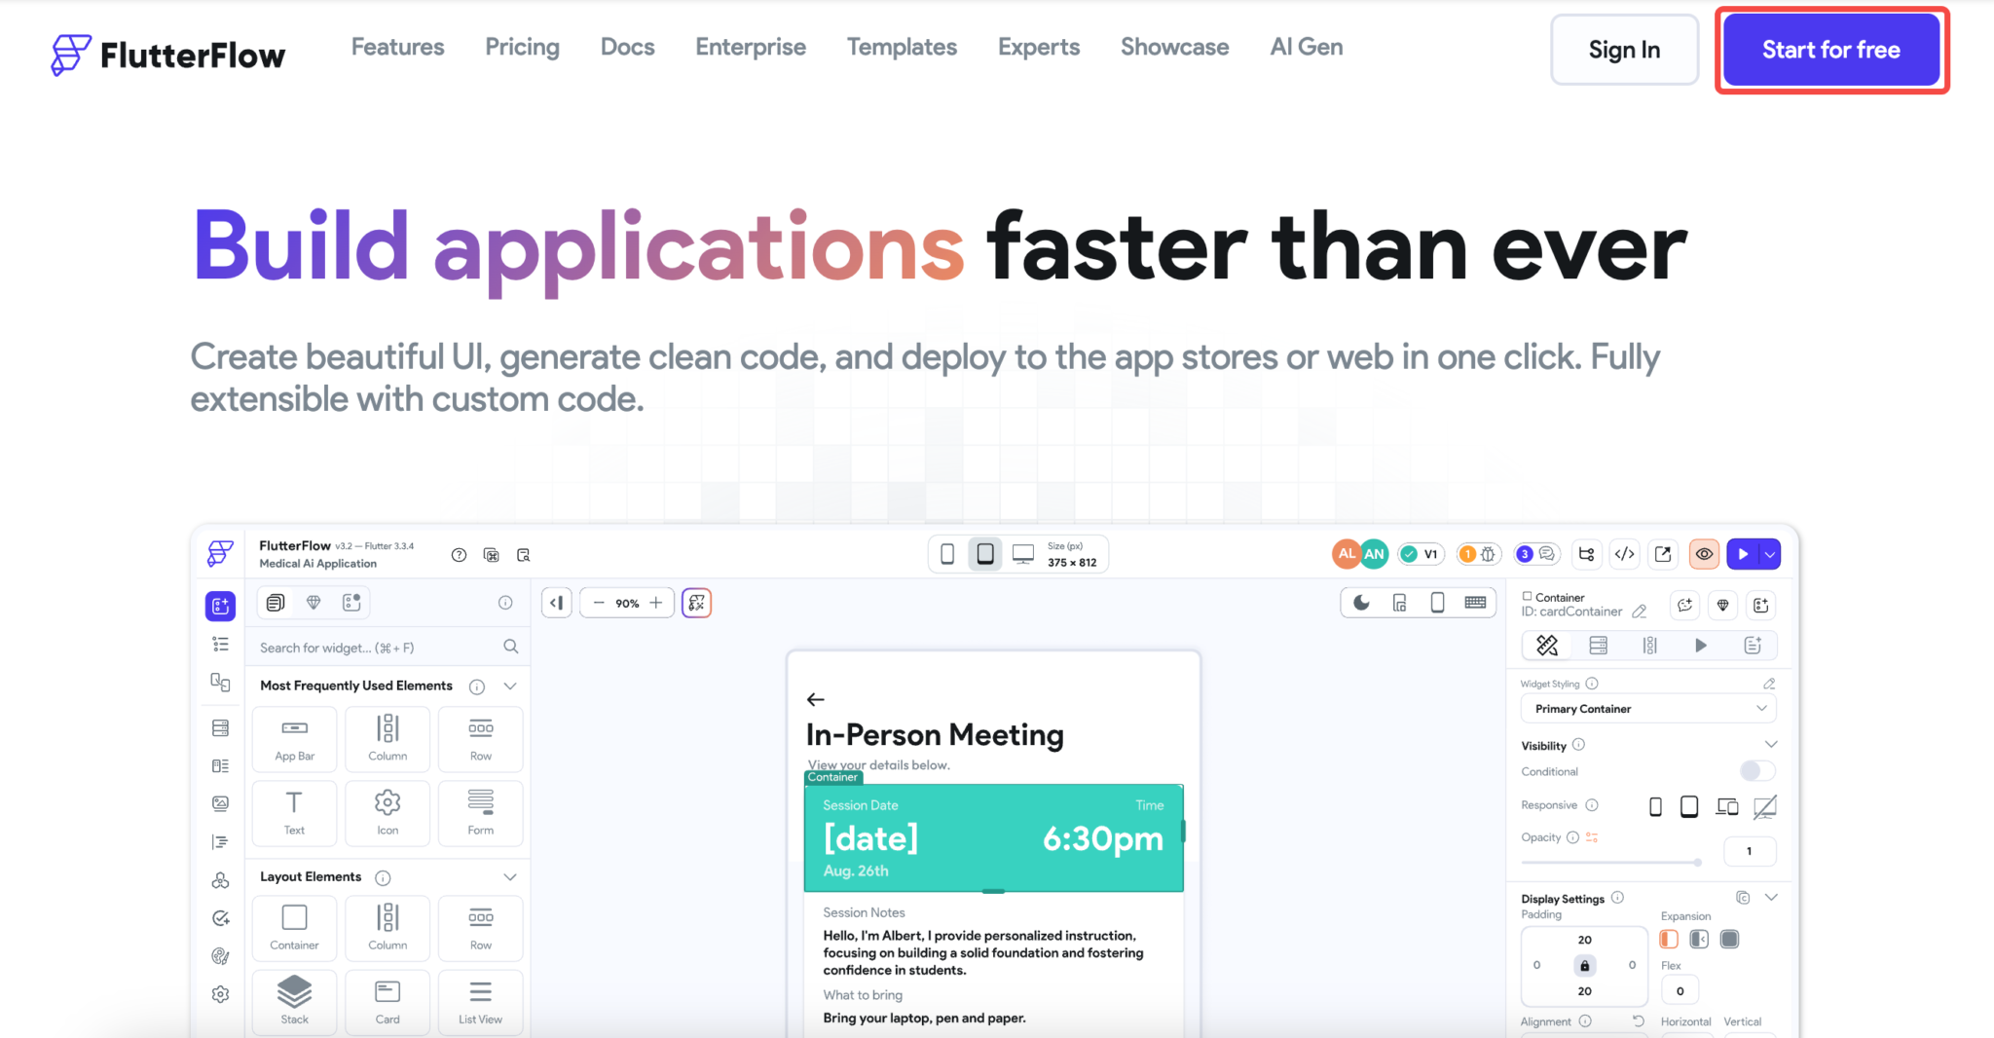Select the List View widget
The image size is (1994, 1038).
[x=480, y=1001]
